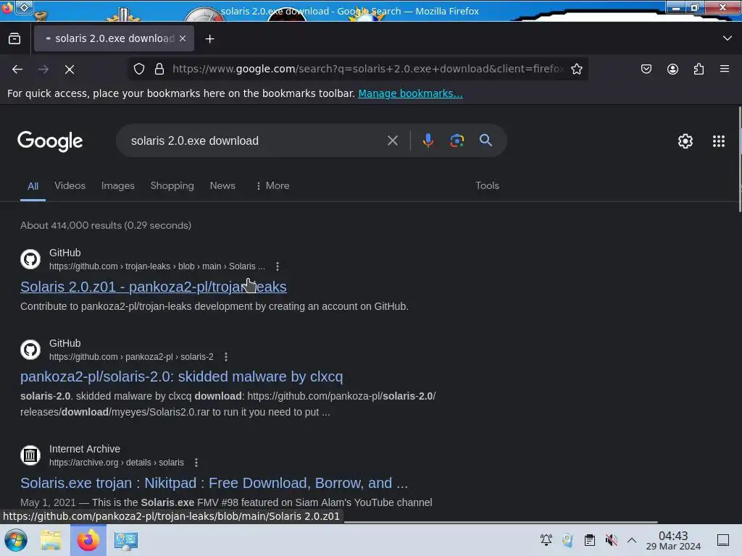Viewport: 742px width, 556px height.
Task: Open Firefox View recent browsing
Action: (14, 38)
